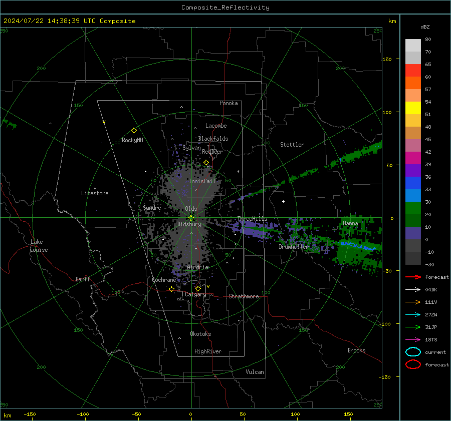
Task: Click the Blackfalds city label
Action: pyautogui.click(x=213, y=139)
